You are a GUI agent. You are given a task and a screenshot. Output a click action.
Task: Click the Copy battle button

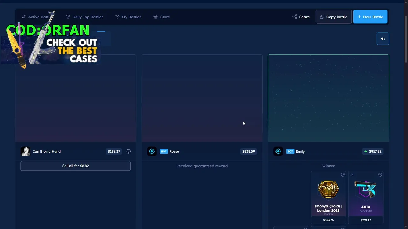[x=333, y=17]
